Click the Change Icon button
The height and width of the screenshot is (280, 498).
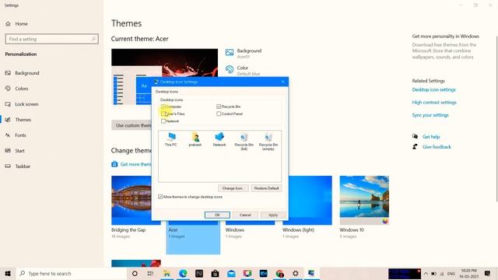click(233, 188)
